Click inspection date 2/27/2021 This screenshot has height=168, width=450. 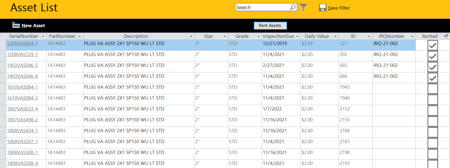coord(273,65)
